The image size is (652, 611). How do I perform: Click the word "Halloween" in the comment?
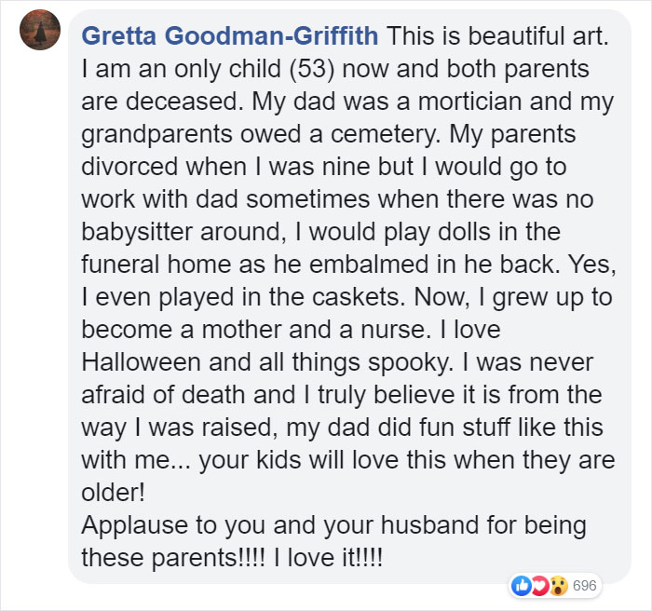(141, 362)
